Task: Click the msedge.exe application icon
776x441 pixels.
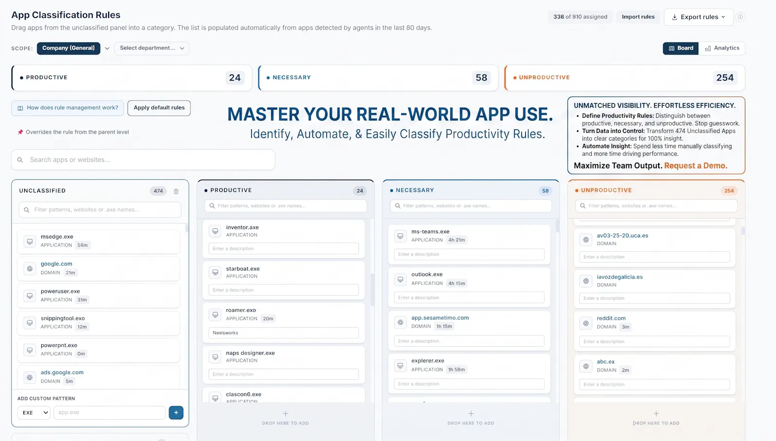Action: click(x=30, y=241)
